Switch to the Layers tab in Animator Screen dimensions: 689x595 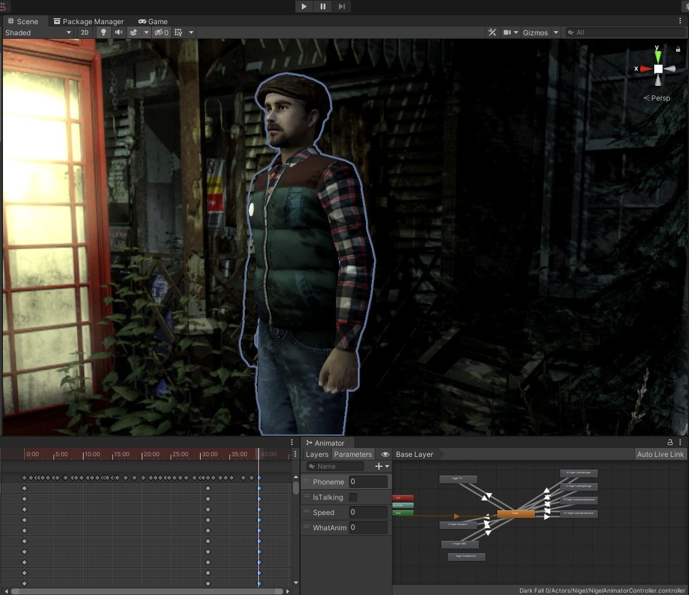click(x=317, y=454)
